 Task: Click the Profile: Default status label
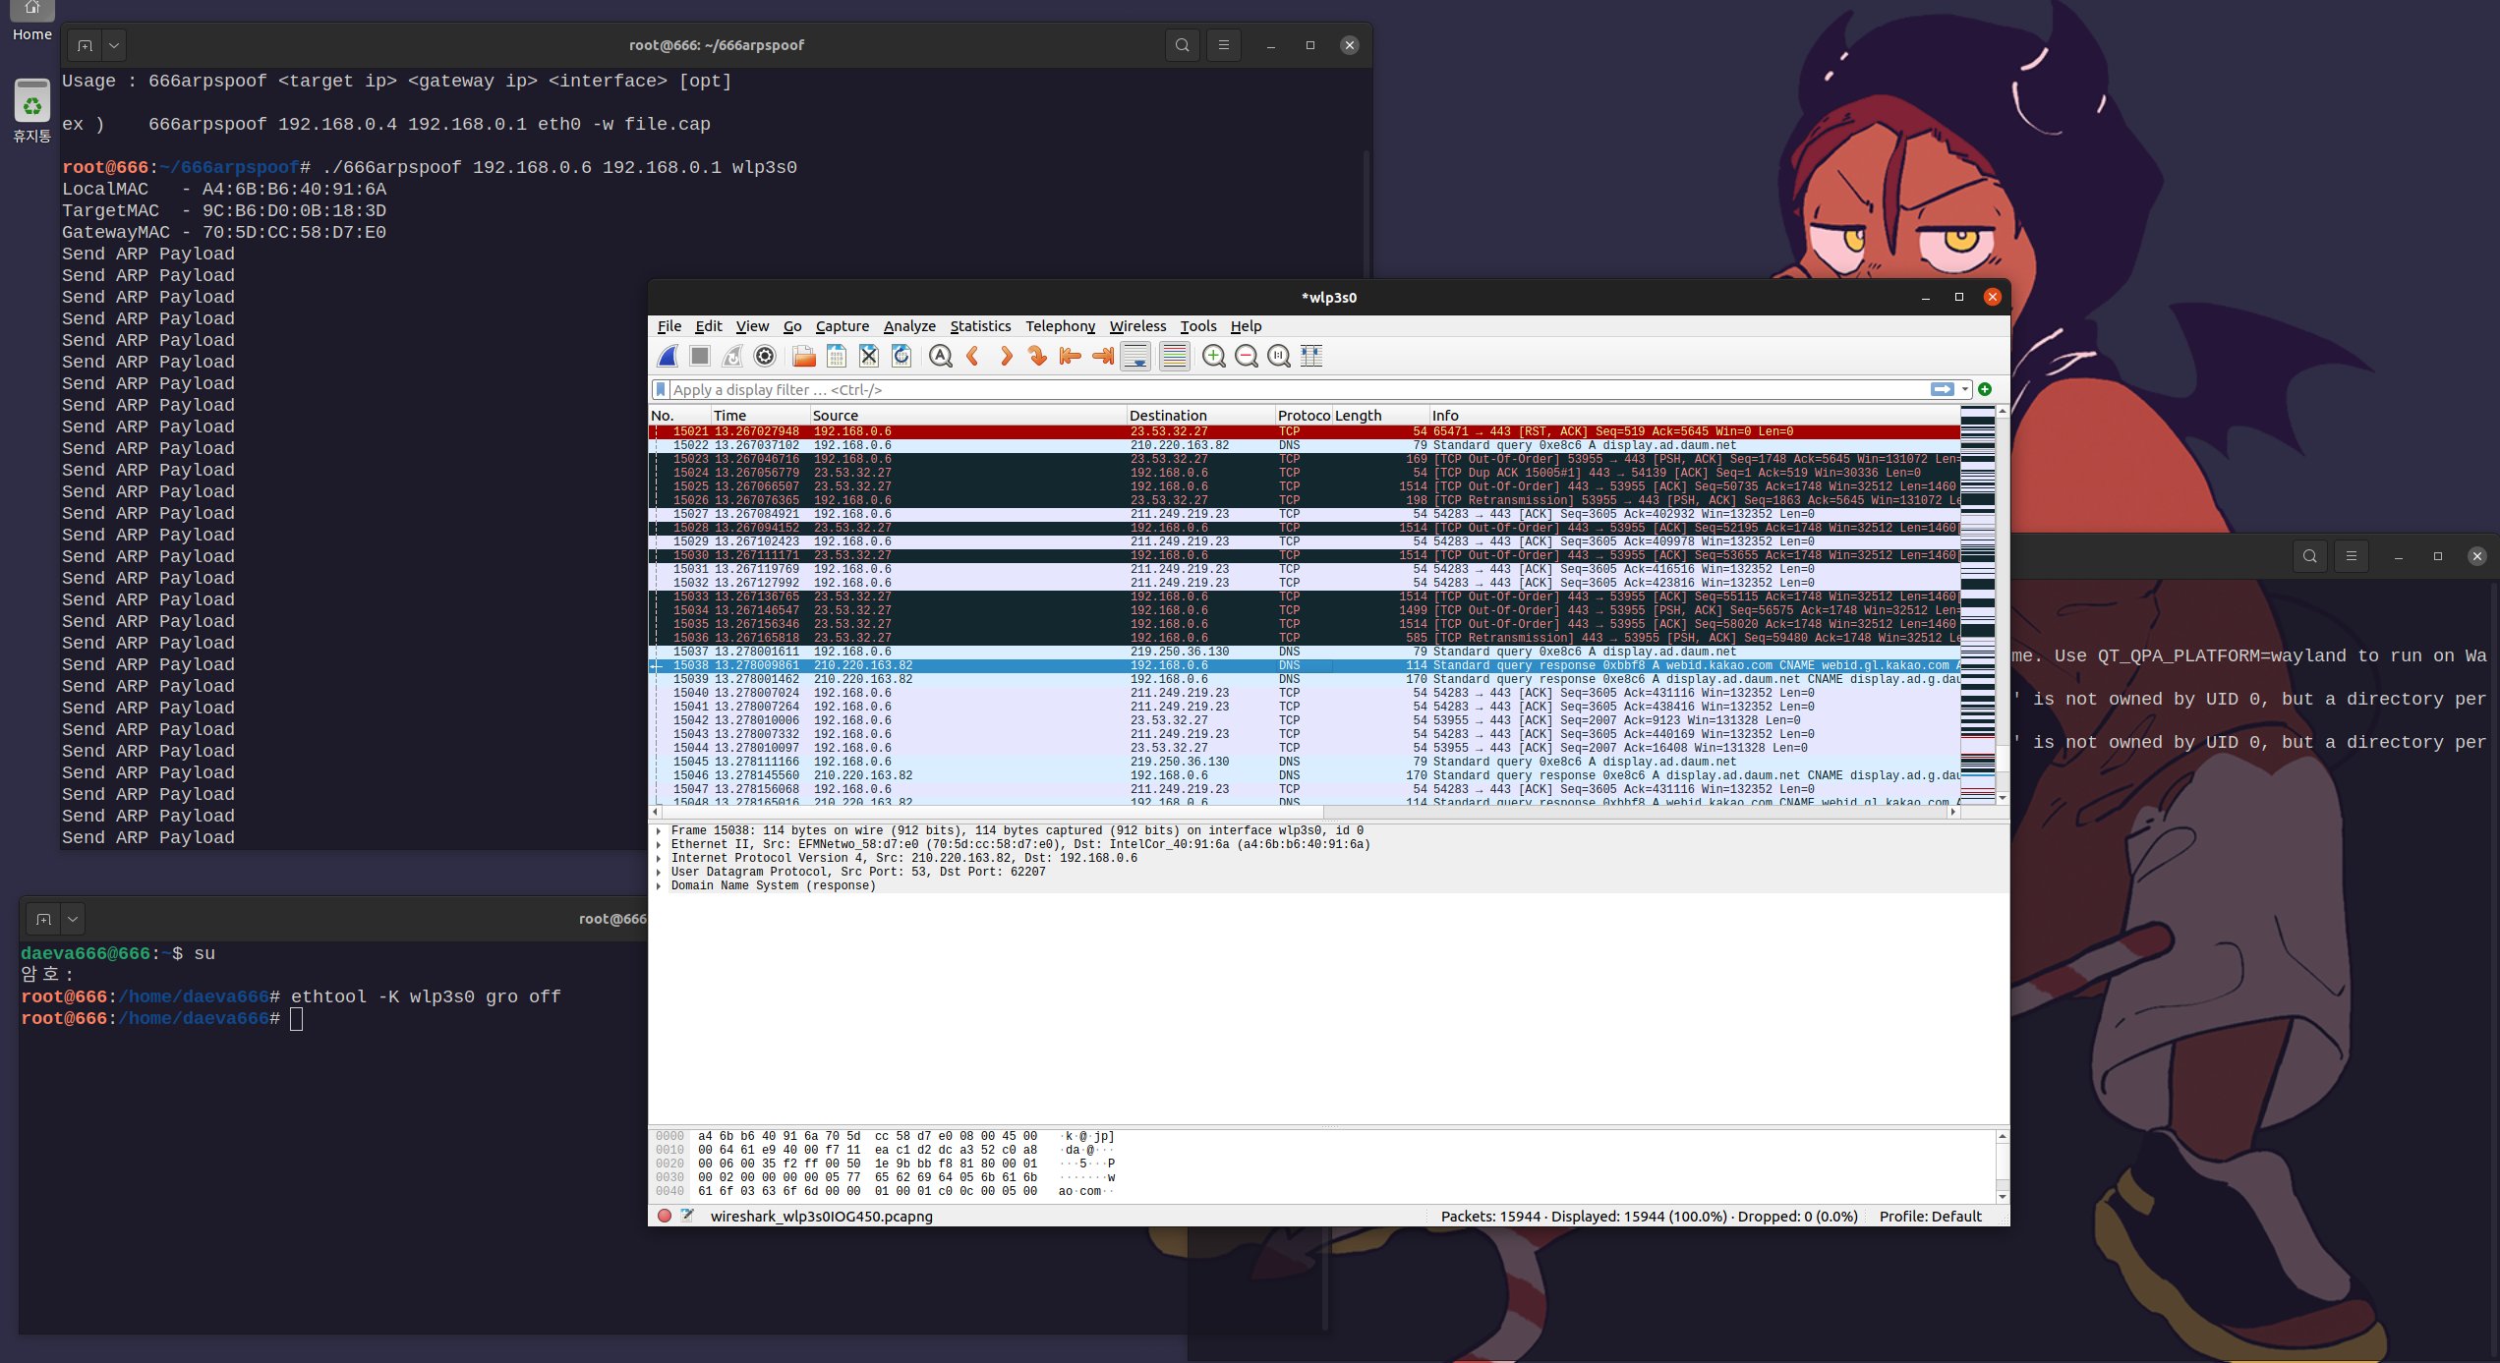click(x=1930, y=1216)
